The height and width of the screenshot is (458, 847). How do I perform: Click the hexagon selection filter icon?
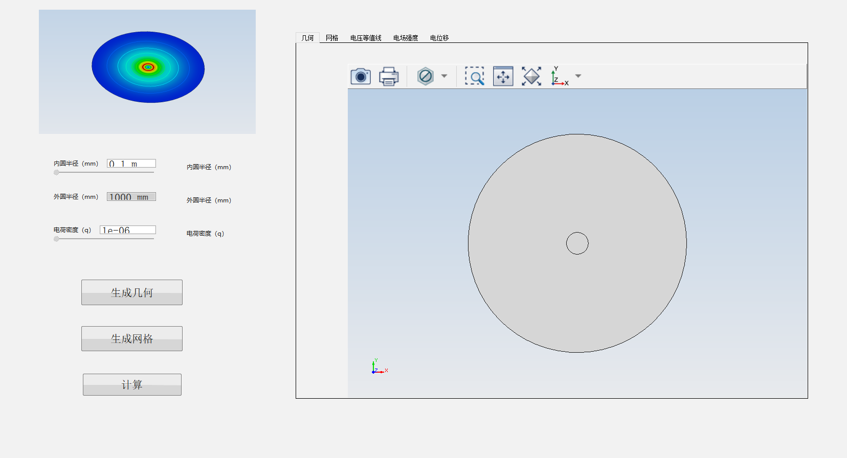click(x=426, y=76)
